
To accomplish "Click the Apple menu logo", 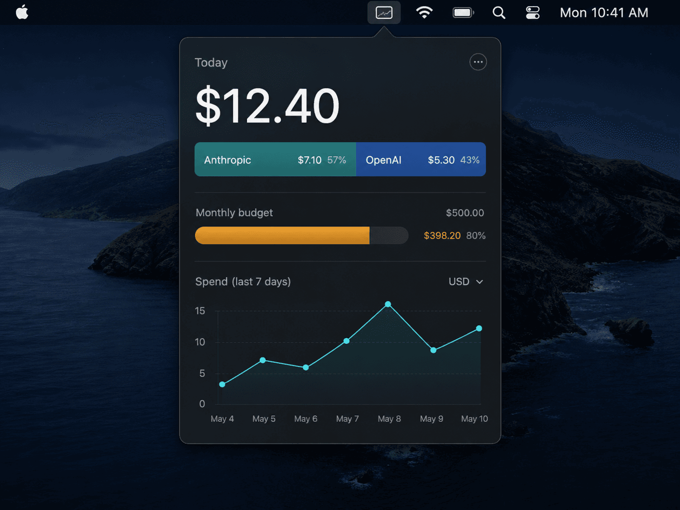I will tap(22, 12).
